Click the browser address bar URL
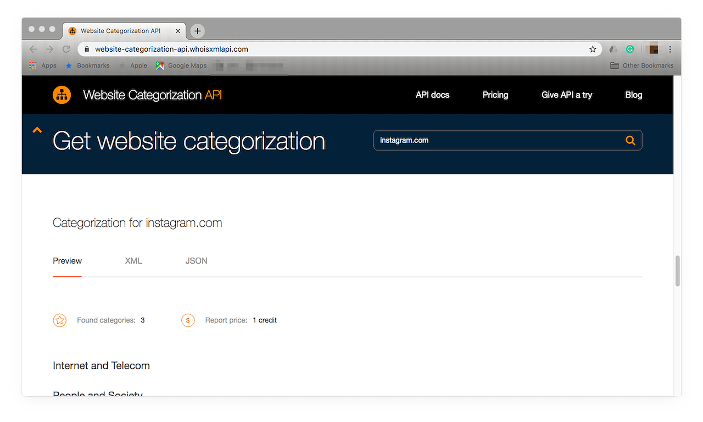 [x=171, y=49]
